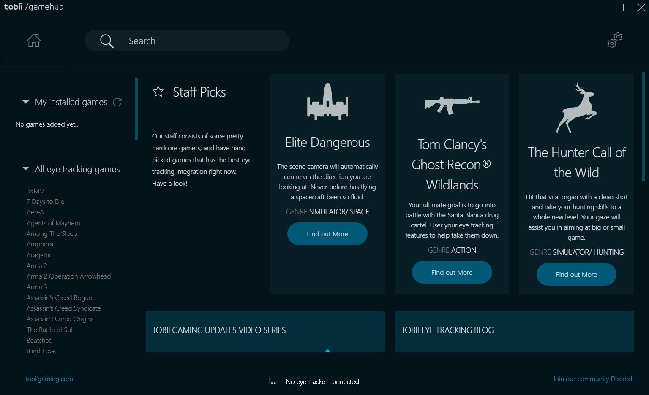The width and height of the screenshot is (649, 395).
Task: Collapse the All eye tracking games section
Action: pos(26,169)
